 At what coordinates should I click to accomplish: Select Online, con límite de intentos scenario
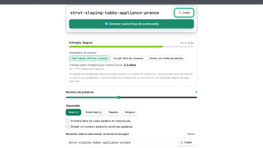(166, 58)
